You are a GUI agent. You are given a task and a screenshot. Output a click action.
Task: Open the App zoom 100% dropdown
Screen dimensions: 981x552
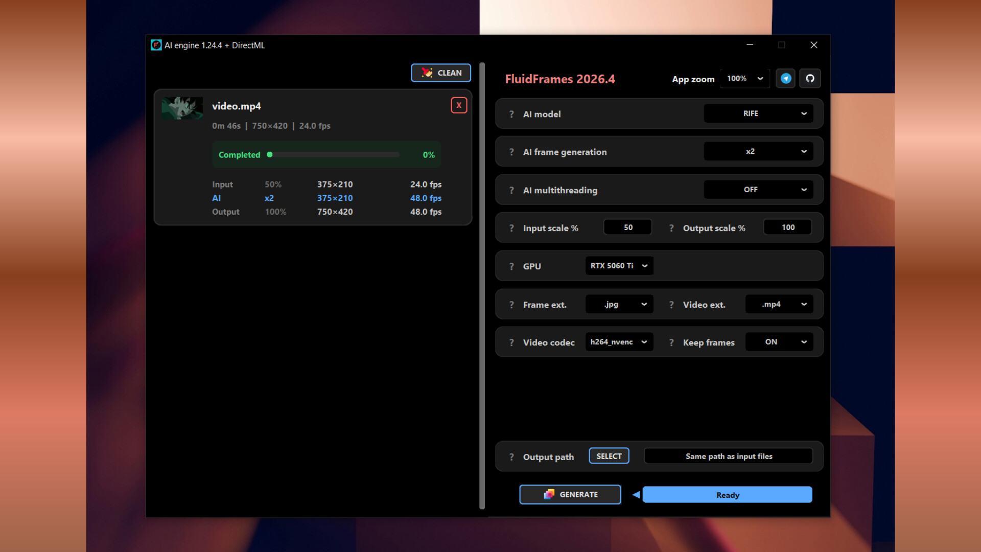745,79
